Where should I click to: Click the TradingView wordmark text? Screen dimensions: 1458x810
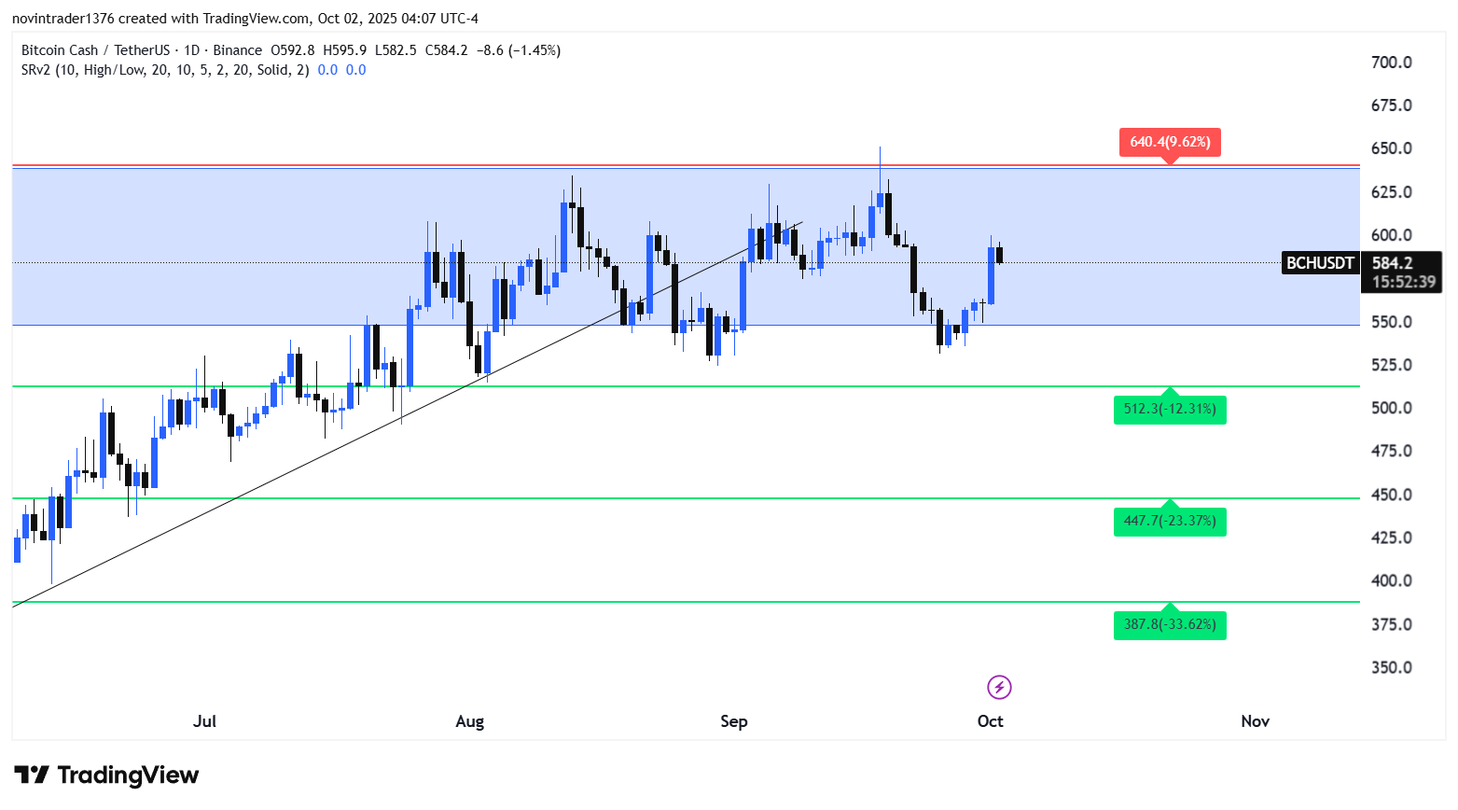(128, 775)
